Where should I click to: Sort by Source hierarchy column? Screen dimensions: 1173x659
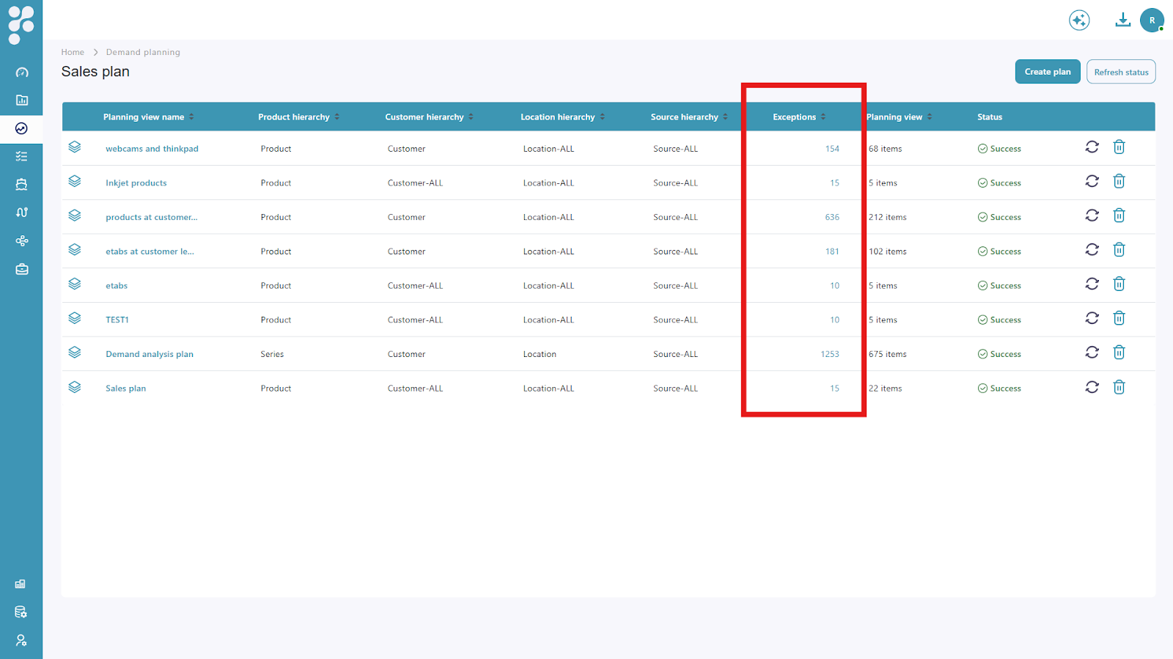(725, 117)
